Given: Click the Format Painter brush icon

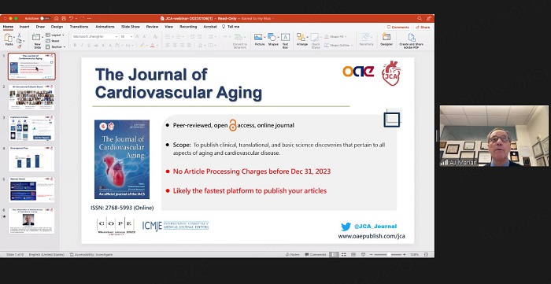Looking at the screenshot, I should [20, 46].
